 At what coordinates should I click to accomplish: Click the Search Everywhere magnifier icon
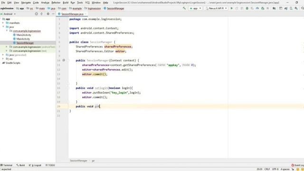[x=303, y=9]
